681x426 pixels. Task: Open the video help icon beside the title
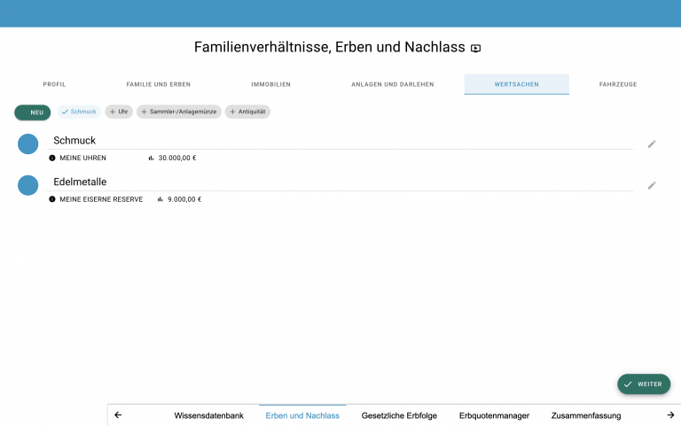475,48
